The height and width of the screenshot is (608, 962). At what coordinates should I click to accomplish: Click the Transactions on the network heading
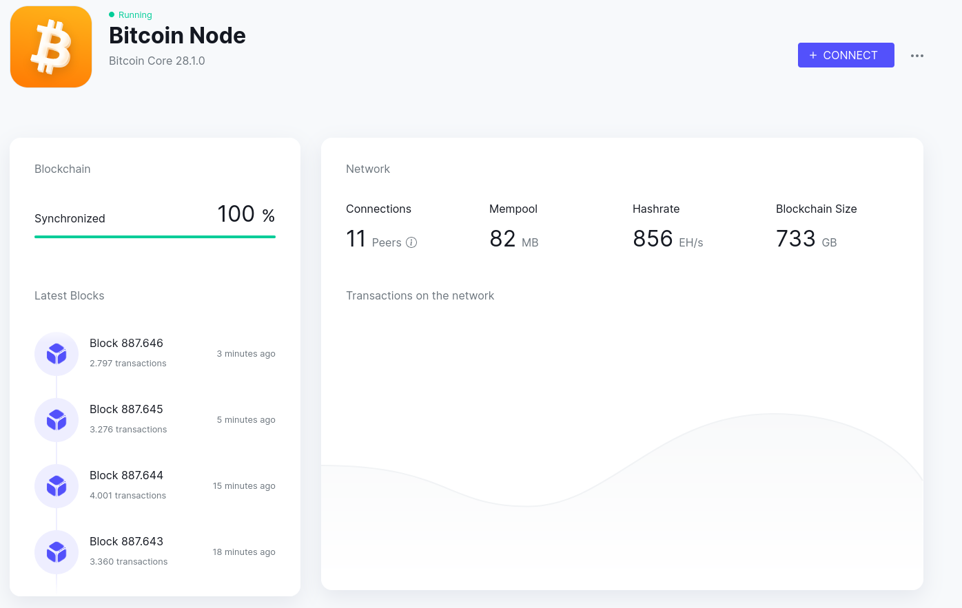(x=420, y=295)
